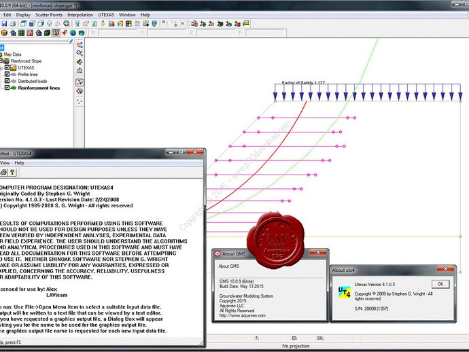469x352 pixels.
Task: Click the Print icon in GMS toolbar
Action: coord(12,24)
